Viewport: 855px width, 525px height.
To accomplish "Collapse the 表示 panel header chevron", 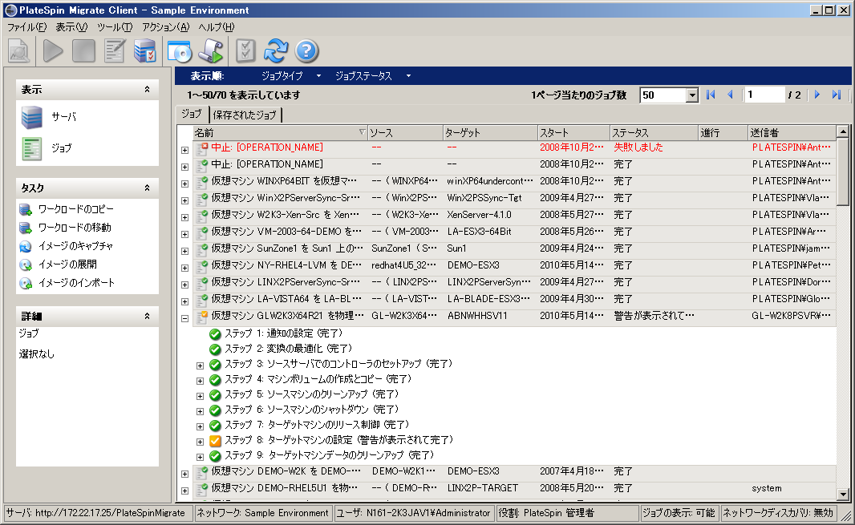I will click(147, 90).
